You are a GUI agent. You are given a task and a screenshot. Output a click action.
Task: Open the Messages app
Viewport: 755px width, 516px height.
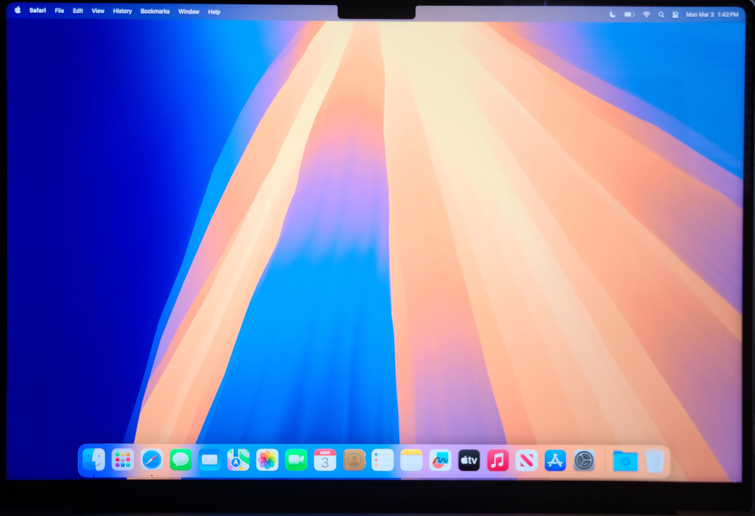coord(180,459)
